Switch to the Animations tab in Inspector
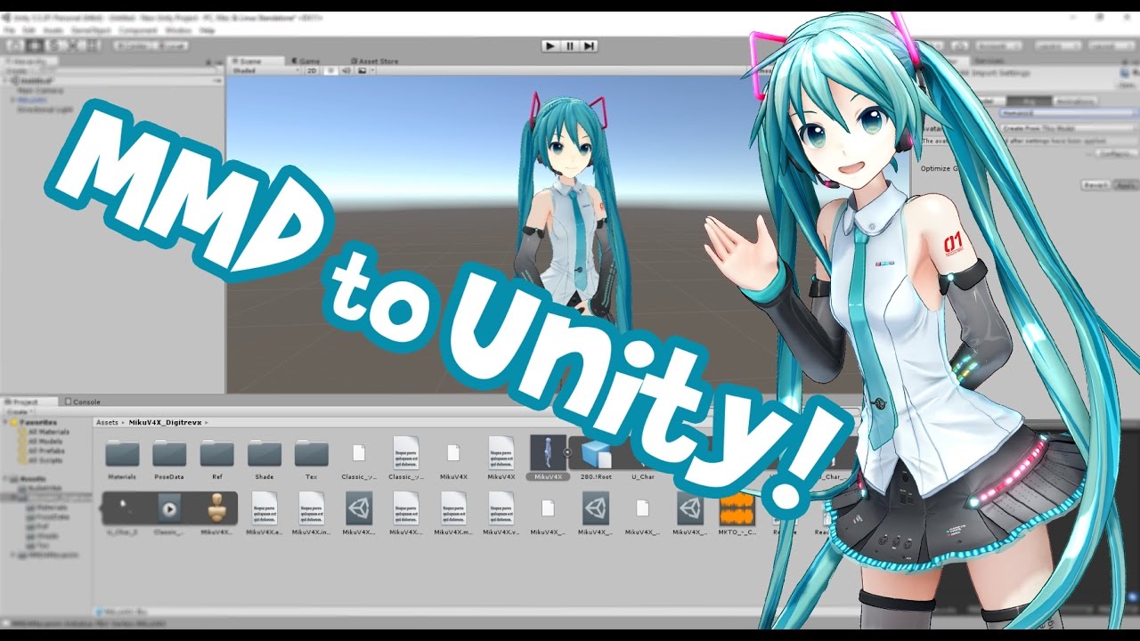The image size is (1140, 641). pyautogui.click(x=1075, y=101)
